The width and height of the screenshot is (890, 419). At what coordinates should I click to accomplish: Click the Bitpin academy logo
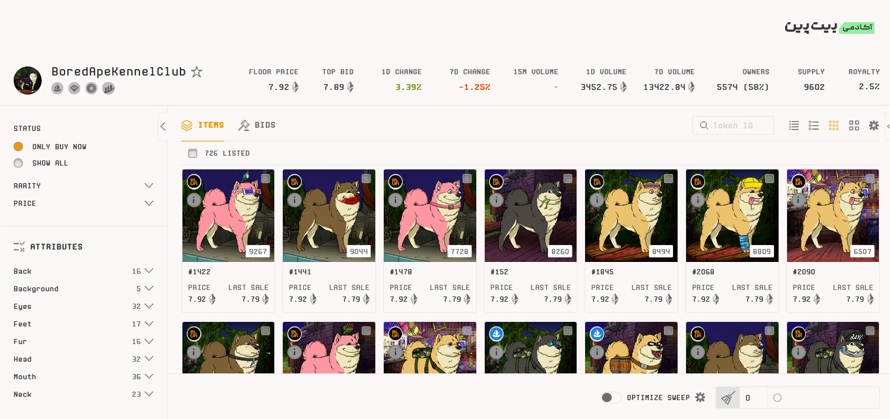[829, 27]
